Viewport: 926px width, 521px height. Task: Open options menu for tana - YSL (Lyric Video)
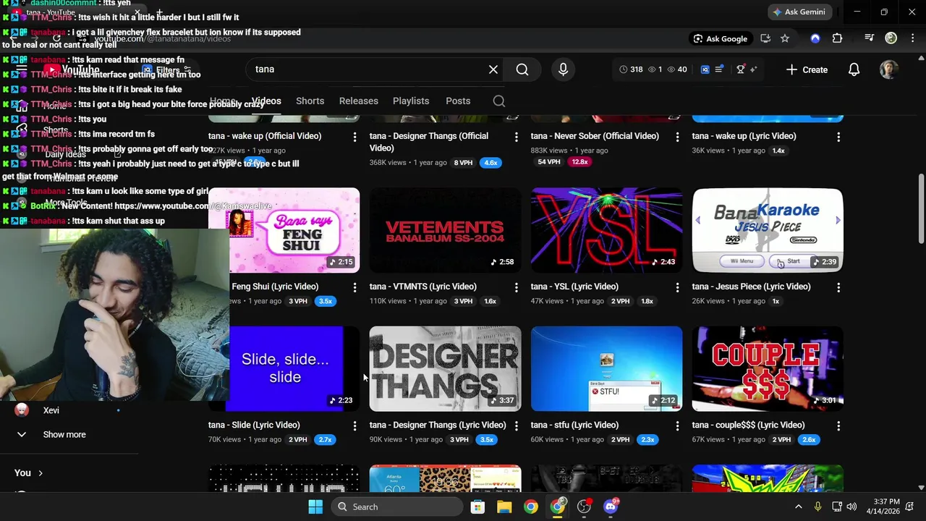(x=677, y=287)
